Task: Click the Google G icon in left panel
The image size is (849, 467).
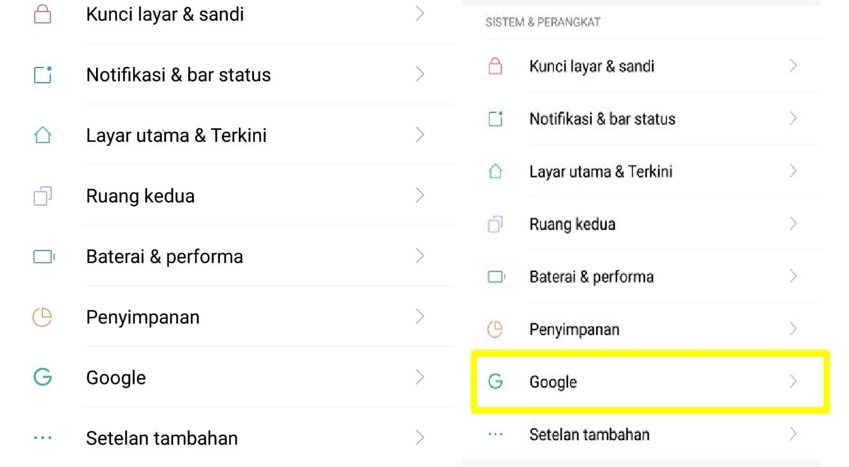Action: 42,377
